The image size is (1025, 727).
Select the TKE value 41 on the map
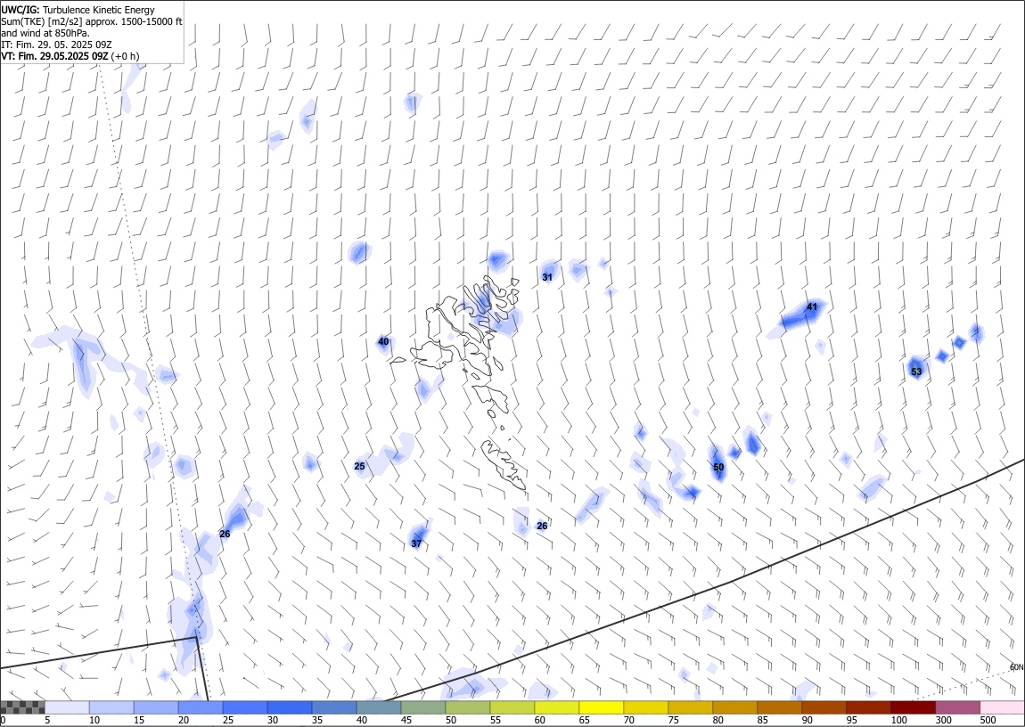[x=812, y=307]
